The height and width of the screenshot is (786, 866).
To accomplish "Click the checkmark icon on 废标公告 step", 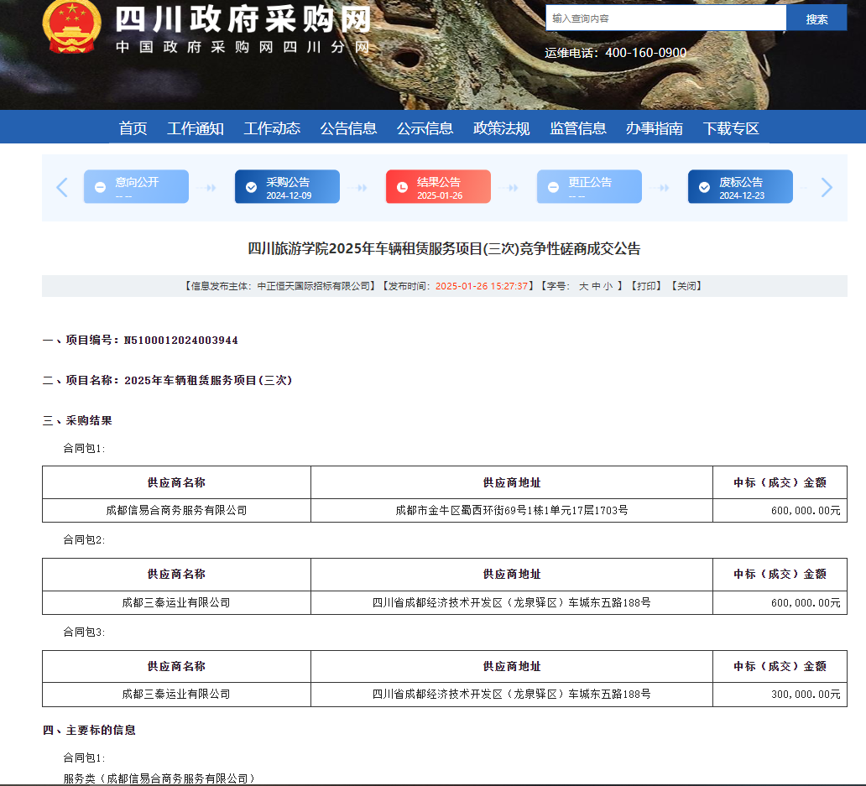I will click(704, 187).
